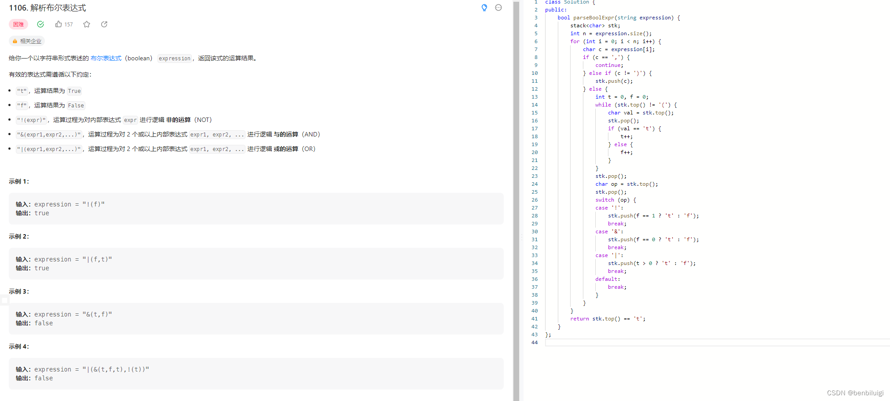Click example input "|(f,t)" line

pyautogui.click(x=64, y=259)
